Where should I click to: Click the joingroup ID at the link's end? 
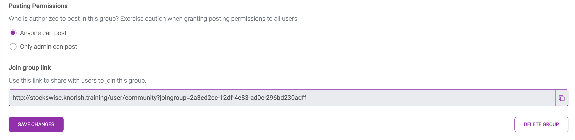click(248, 98)
